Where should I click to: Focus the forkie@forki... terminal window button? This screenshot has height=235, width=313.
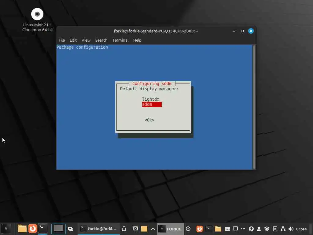(99, 229)
